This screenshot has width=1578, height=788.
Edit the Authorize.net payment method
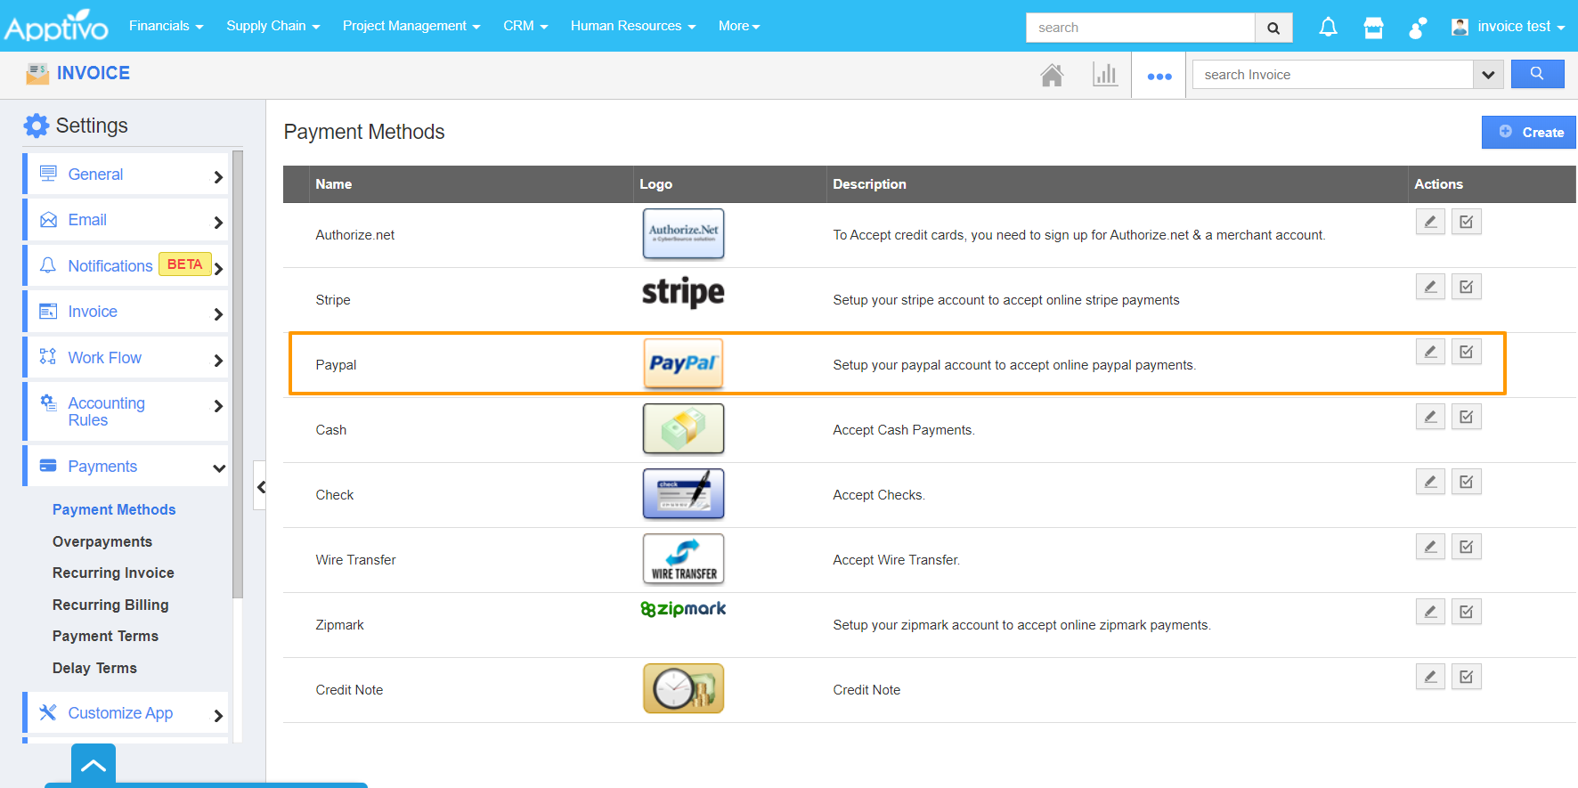1430,222
